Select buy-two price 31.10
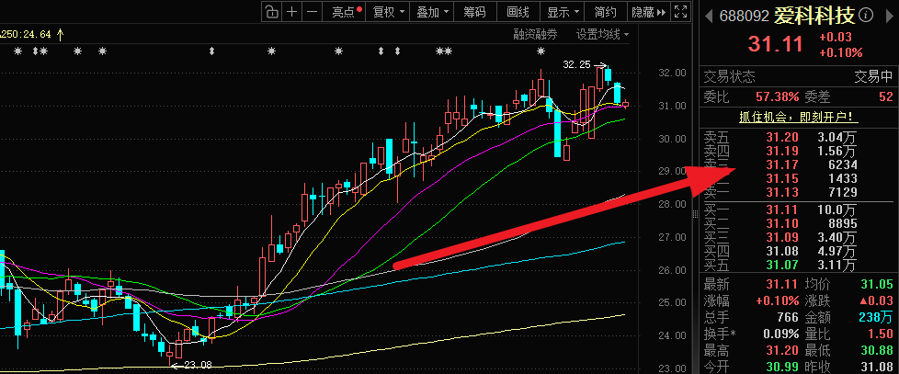 pyautogui.click(x=783, y=224)
